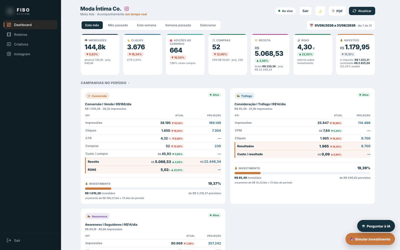Click the Investido money bag icon
The height and width of the screenshot is (250, 400).
pyautogui.click(x=341, y=40)
